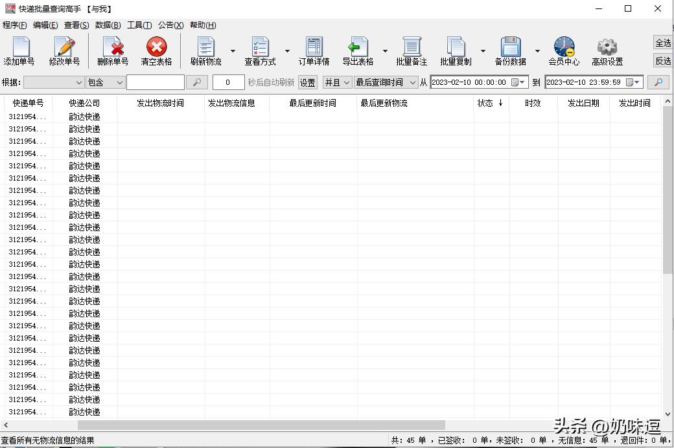Click the search keyword input field
674x448 pixels.
[x=156, y=82]
